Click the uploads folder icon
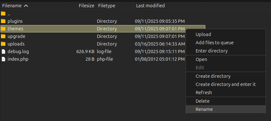Screen dimensions: 271x121 (3, 44)
